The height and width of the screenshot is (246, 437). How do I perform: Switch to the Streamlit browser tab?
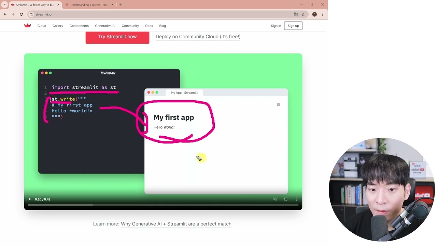coord(34,5)
